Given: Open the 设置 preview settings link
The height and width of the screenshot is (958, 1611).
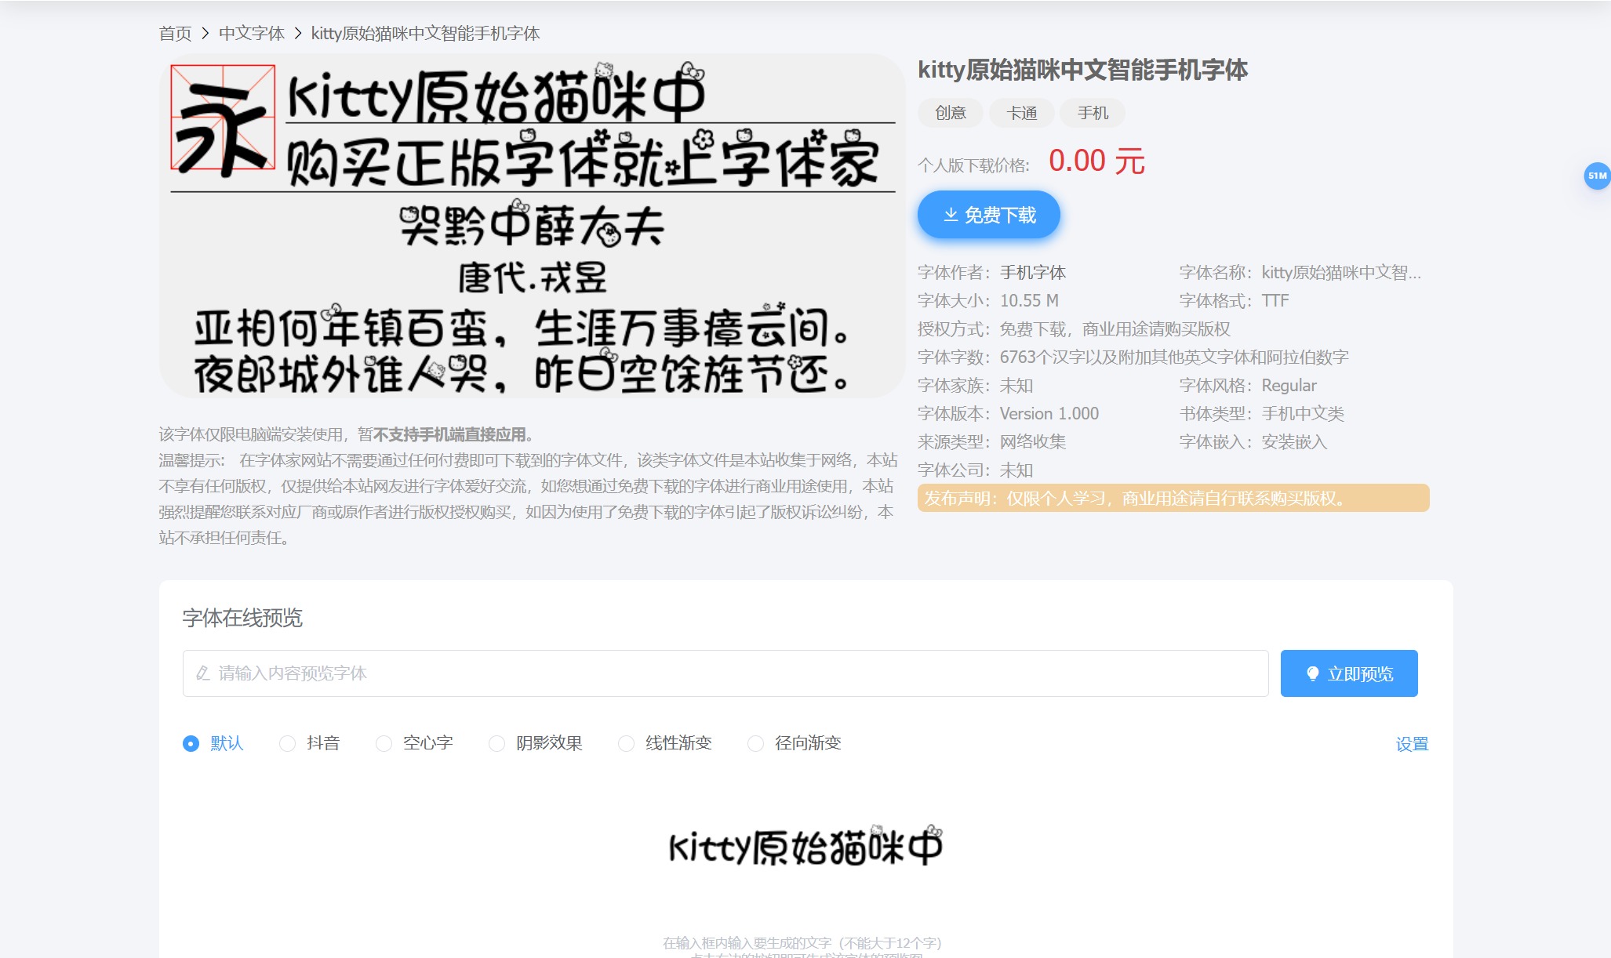Looking at the screenshot, I should (1412, 744).
